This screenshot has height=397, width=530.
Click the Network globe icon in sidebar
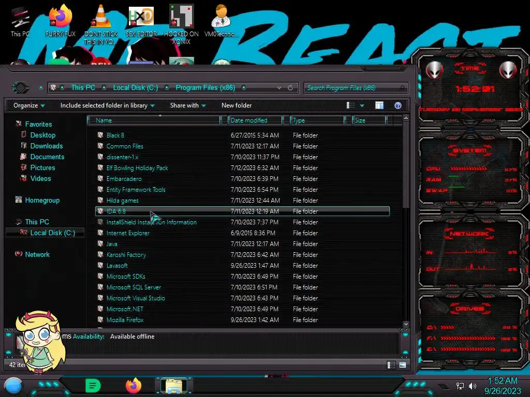click(x=19, y=254)
